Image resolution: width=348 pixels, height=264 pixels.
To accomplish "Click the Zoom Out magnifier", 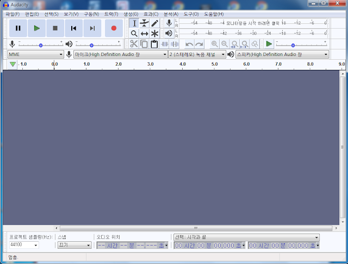I will (225, 44).
